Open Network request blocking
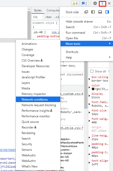113x171 pixels. (38, 105)
